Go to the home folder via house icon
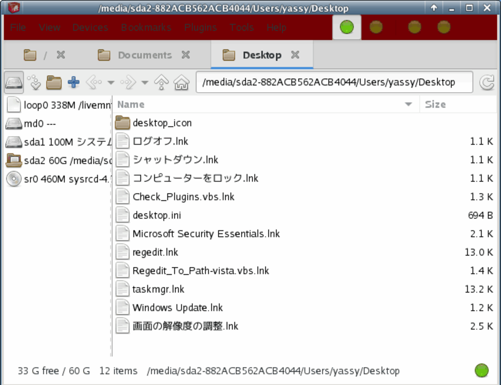Image resolution: width=501 pixels, height=385 pixels. pos(182,82)
